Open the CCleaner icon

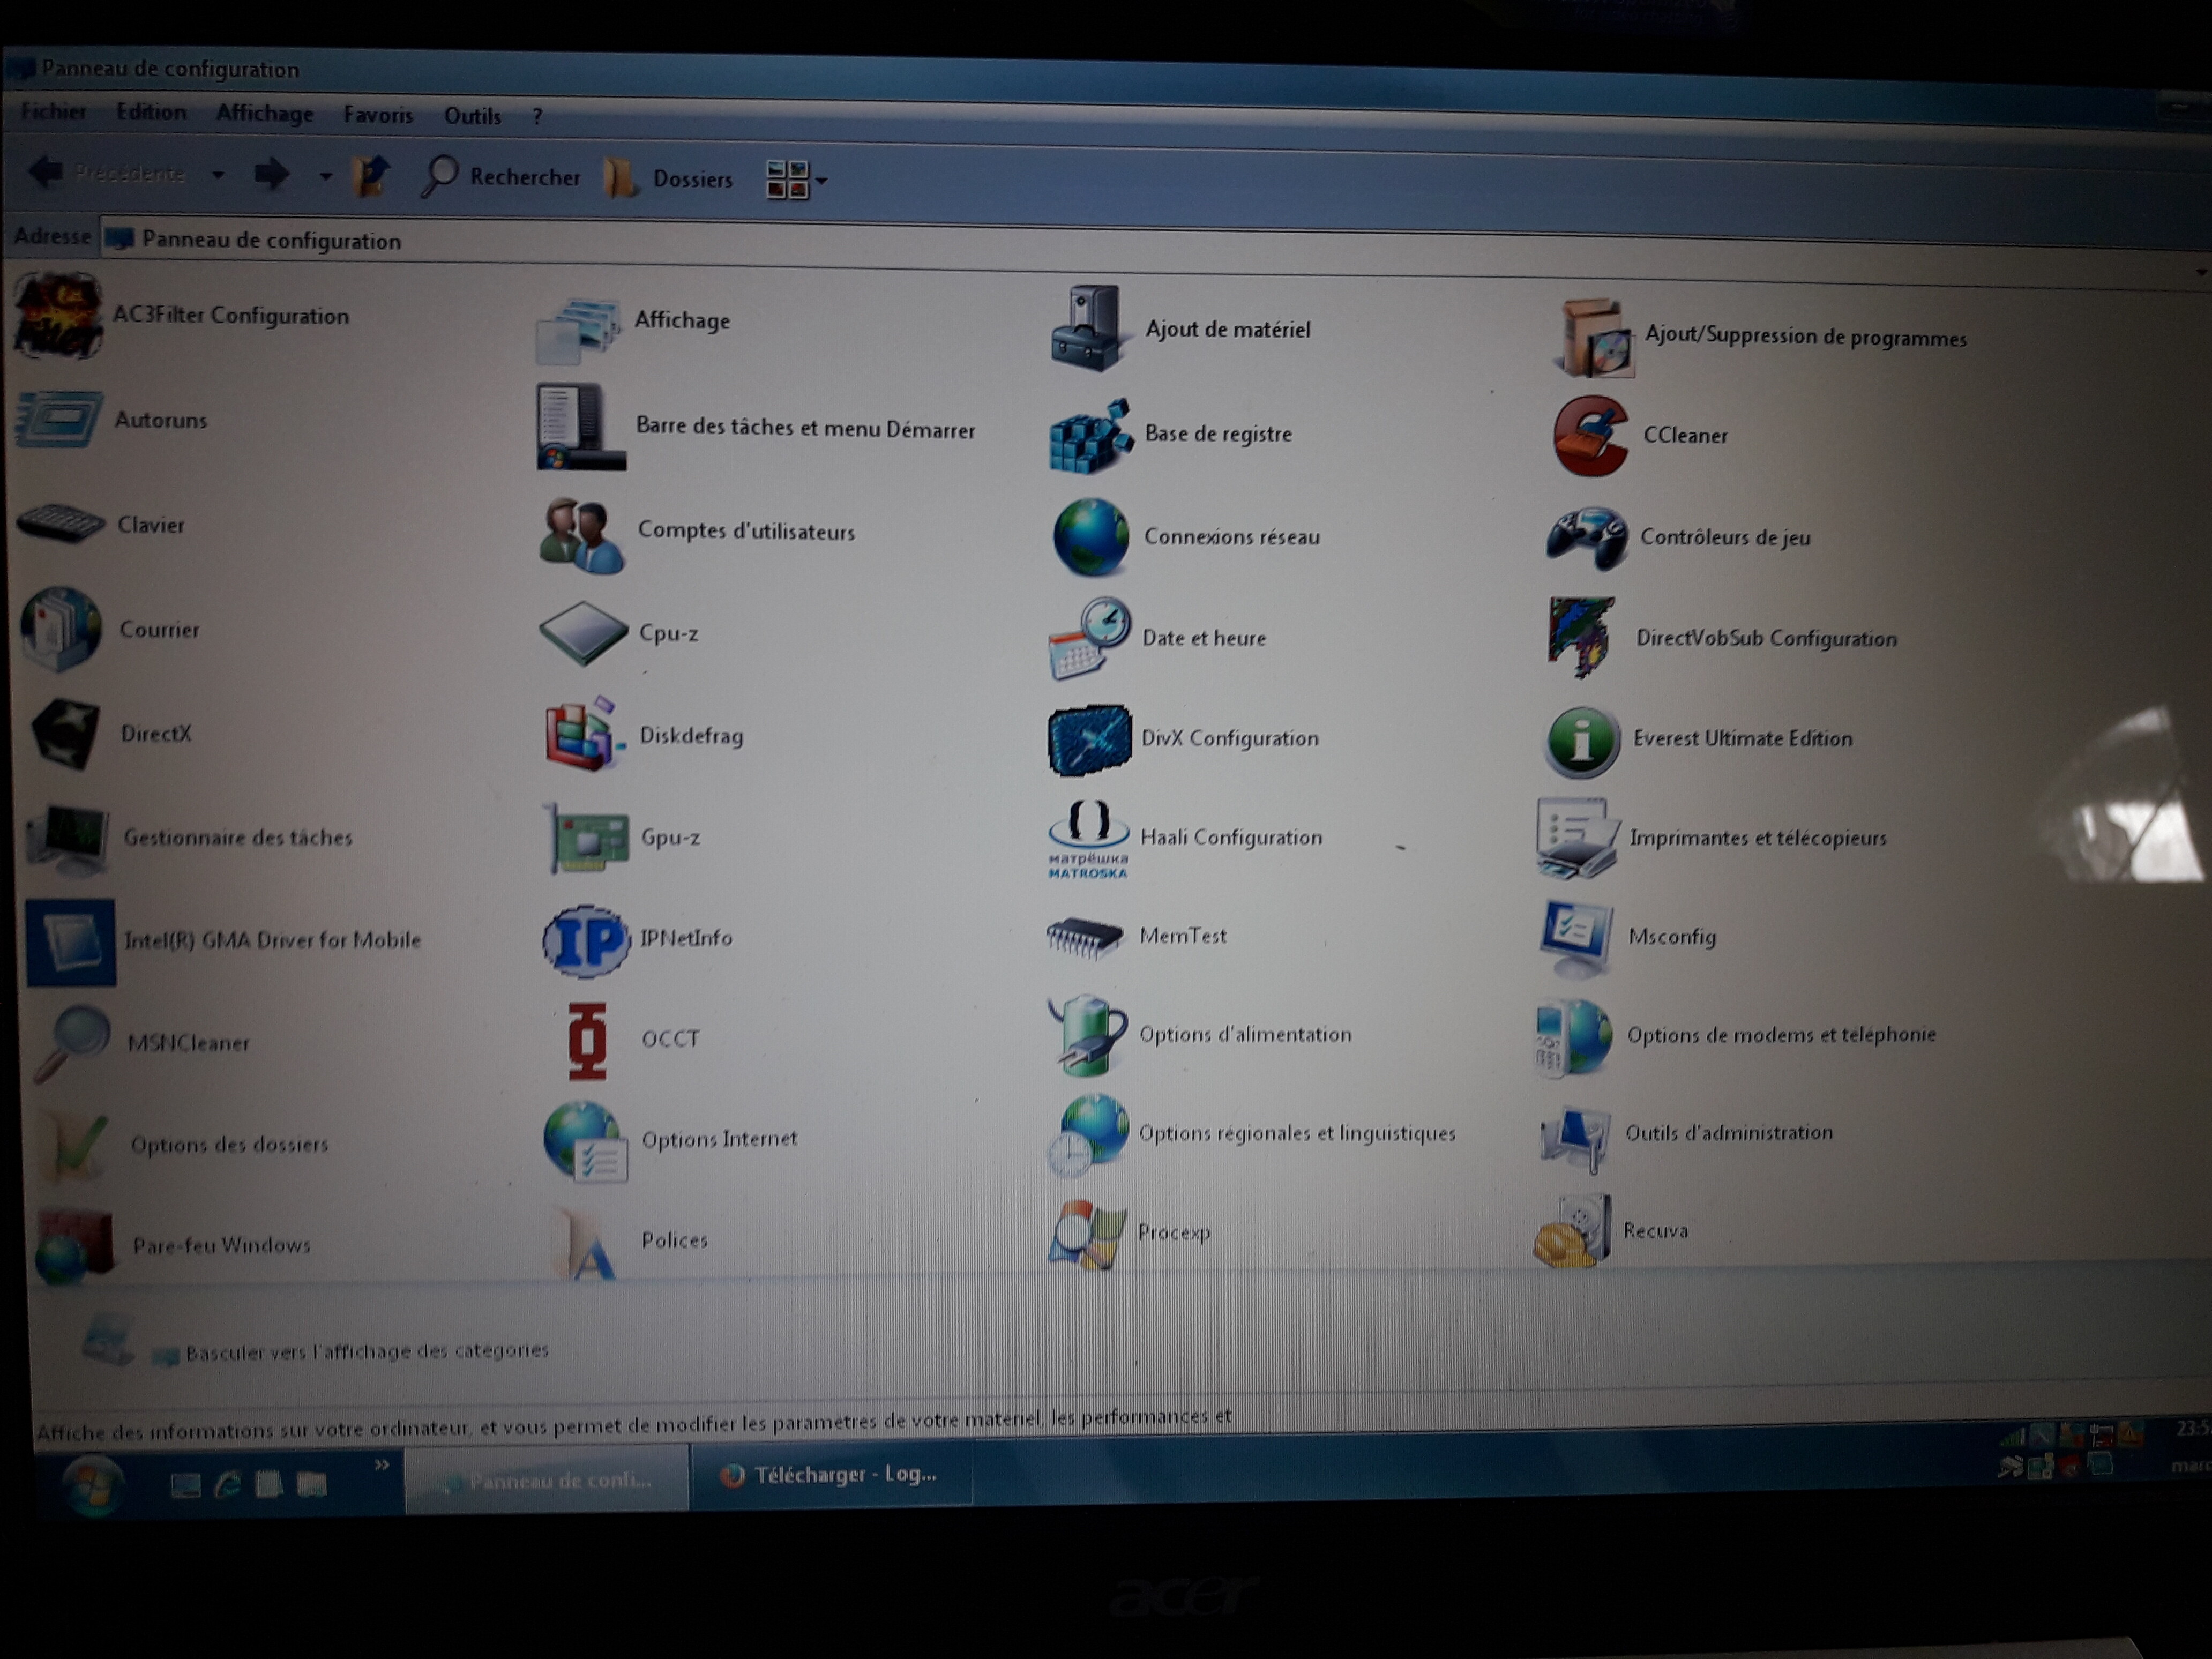[1592, 436]
